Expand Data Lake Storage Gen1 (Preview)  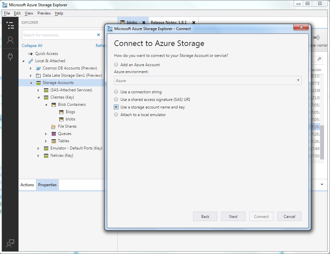[x=31, y=75]
